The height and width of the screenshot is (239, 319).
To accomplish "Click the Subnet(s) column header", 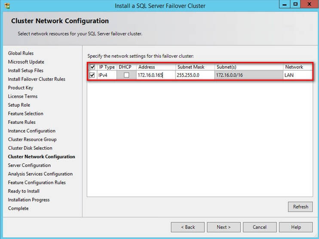I will [248, 67].
